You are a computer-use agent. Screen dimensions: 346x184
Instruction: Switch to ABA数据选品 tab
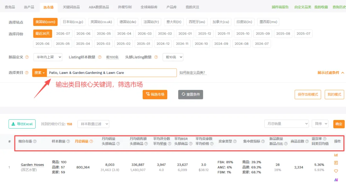point(99,7)
